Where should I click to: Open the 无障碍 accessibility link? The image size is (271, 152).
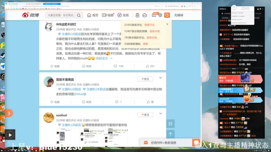tap(179, 15)
